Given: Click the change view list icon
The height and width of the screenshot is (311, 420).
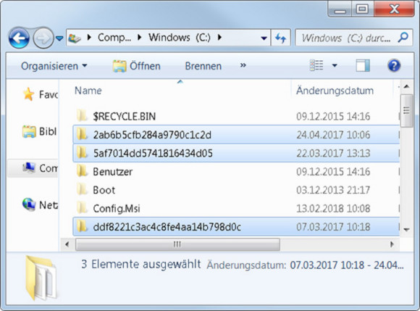Looking at the screenshot, I should [316, 65].
